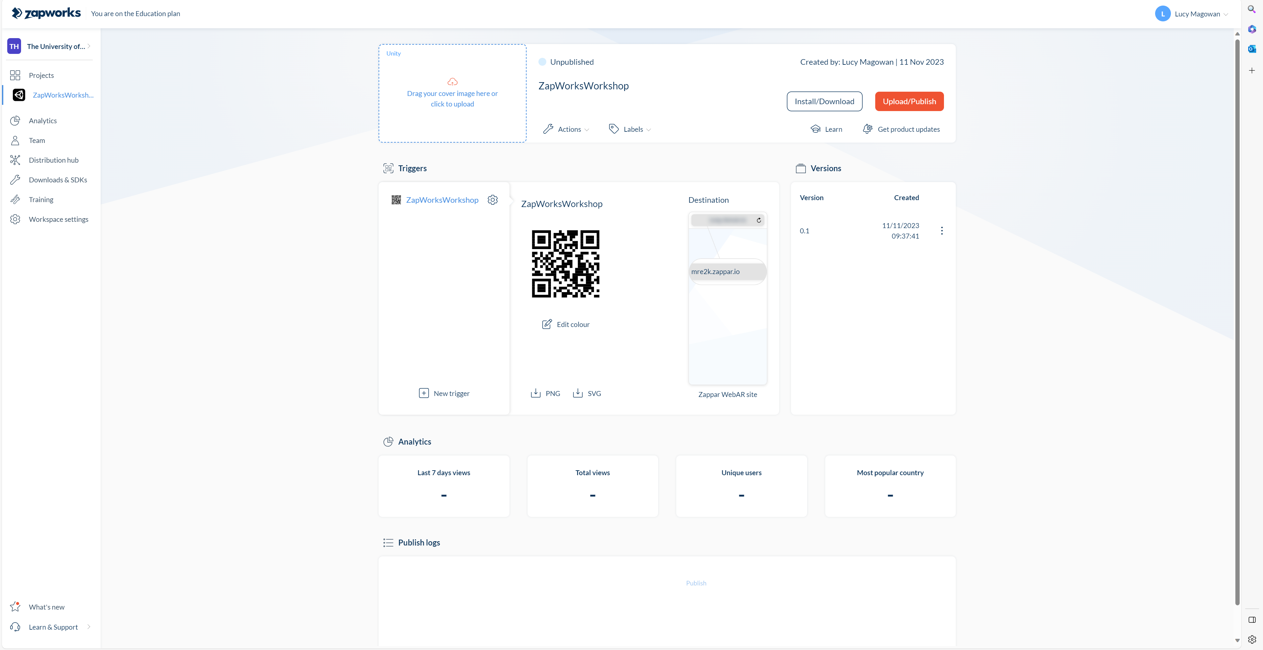Click the Get product updates gear icon
Image resolution: width=1263 pixels, height=650 pixels.
point(867,129)
